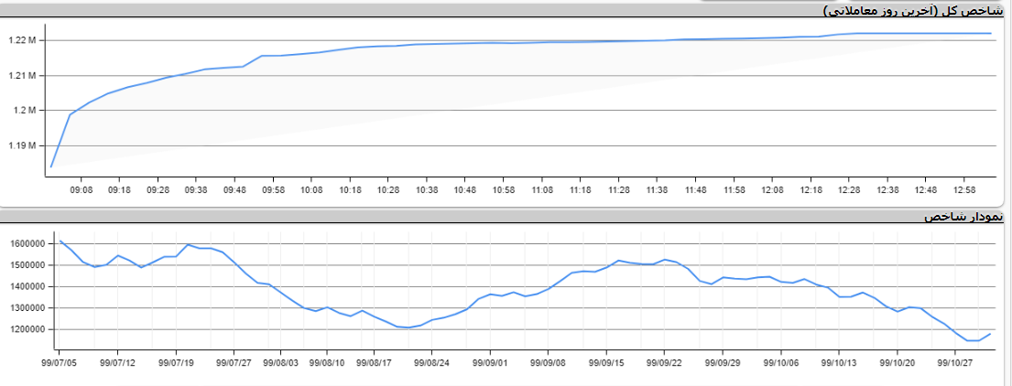Select the 99/09/15 date label
The height and width of the screenshot is (386, 1012).
605,362
